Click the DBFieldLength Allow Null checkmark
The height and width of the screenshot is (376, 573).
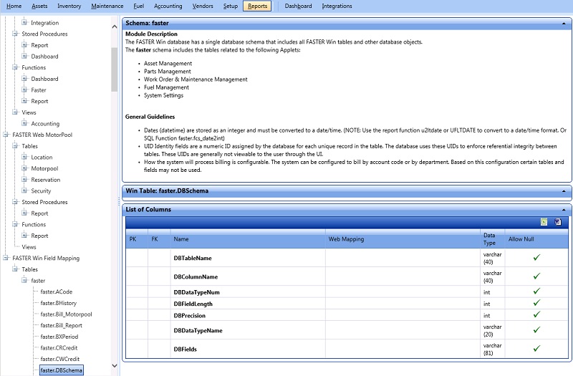point(536,303)
